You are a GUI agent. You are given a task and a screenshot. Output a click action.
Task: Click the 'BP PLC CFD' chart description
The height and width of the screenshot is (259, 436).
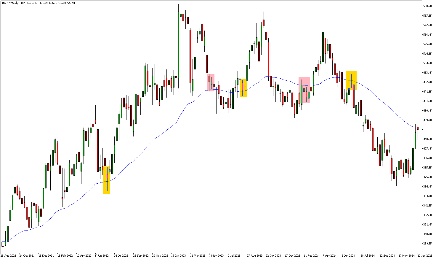tap(29, 3)
